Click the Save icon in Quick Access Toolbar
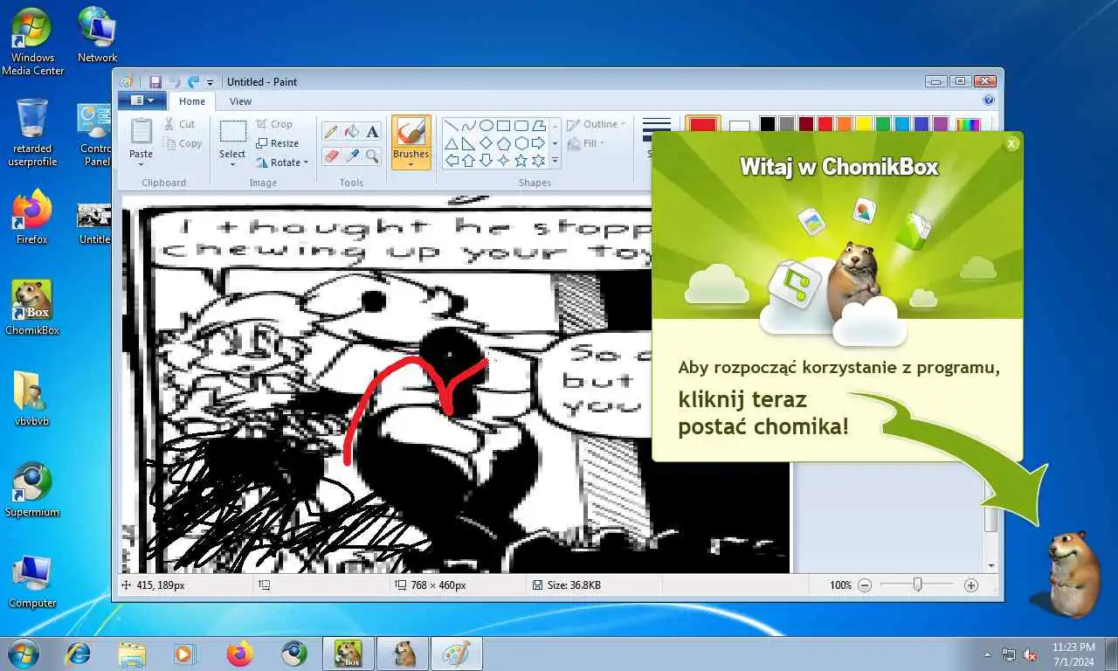1118x671 pixels. point(155,81)
